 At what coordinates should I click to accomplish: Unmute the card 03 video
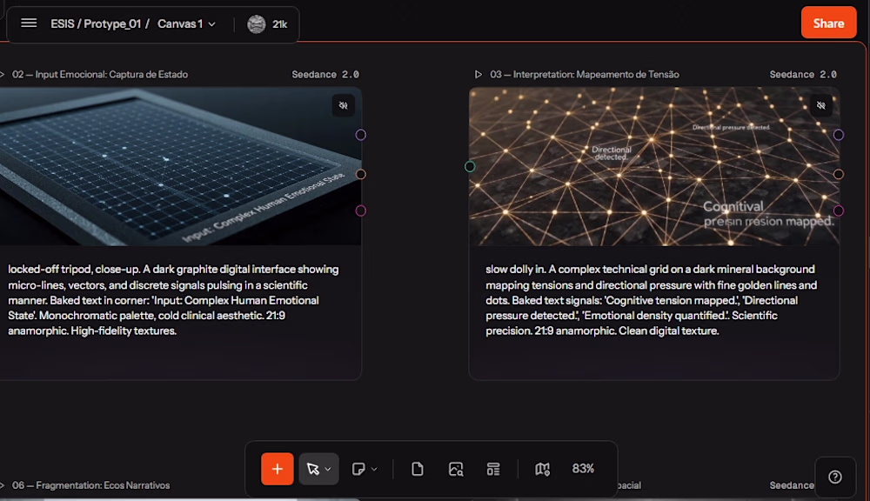point(821,105)
